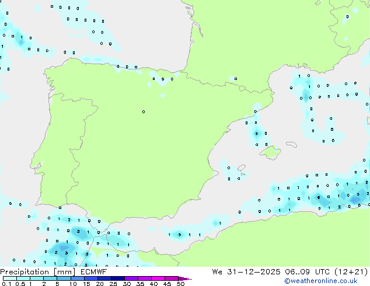
Task: Select the 'ECMWF' model label
Action: [94, 272]
